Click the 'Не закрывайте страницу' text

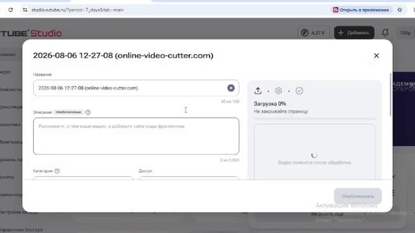pyautogui.click(x=281, y=111)
